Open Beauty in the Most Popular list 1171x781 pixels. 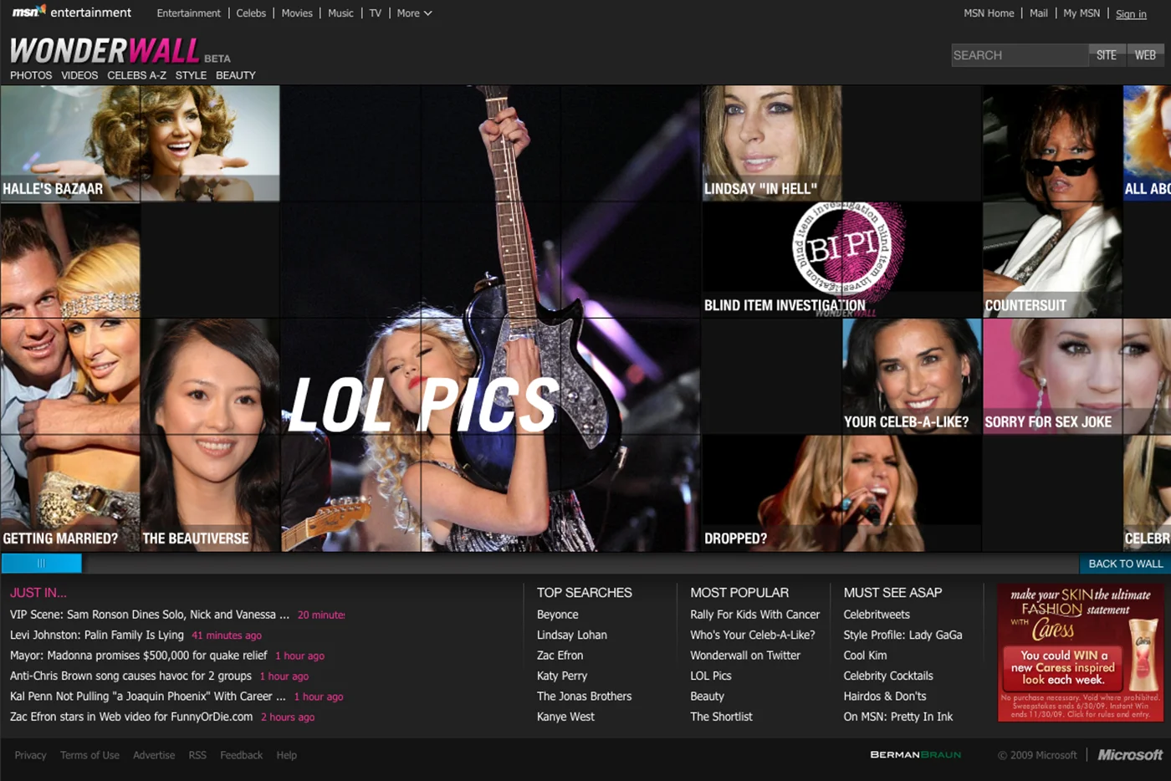tap(708, 696)
